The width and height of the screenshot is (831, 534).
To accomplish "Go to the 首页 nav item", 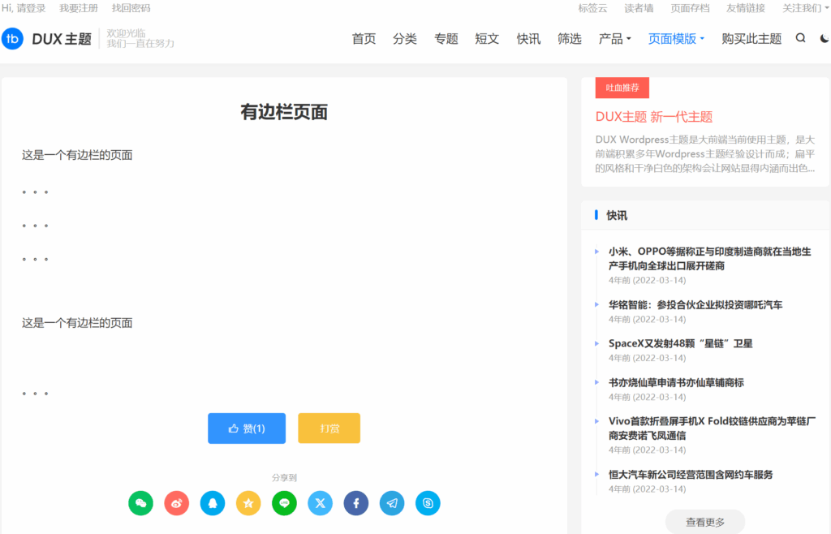I will [364, 38].
